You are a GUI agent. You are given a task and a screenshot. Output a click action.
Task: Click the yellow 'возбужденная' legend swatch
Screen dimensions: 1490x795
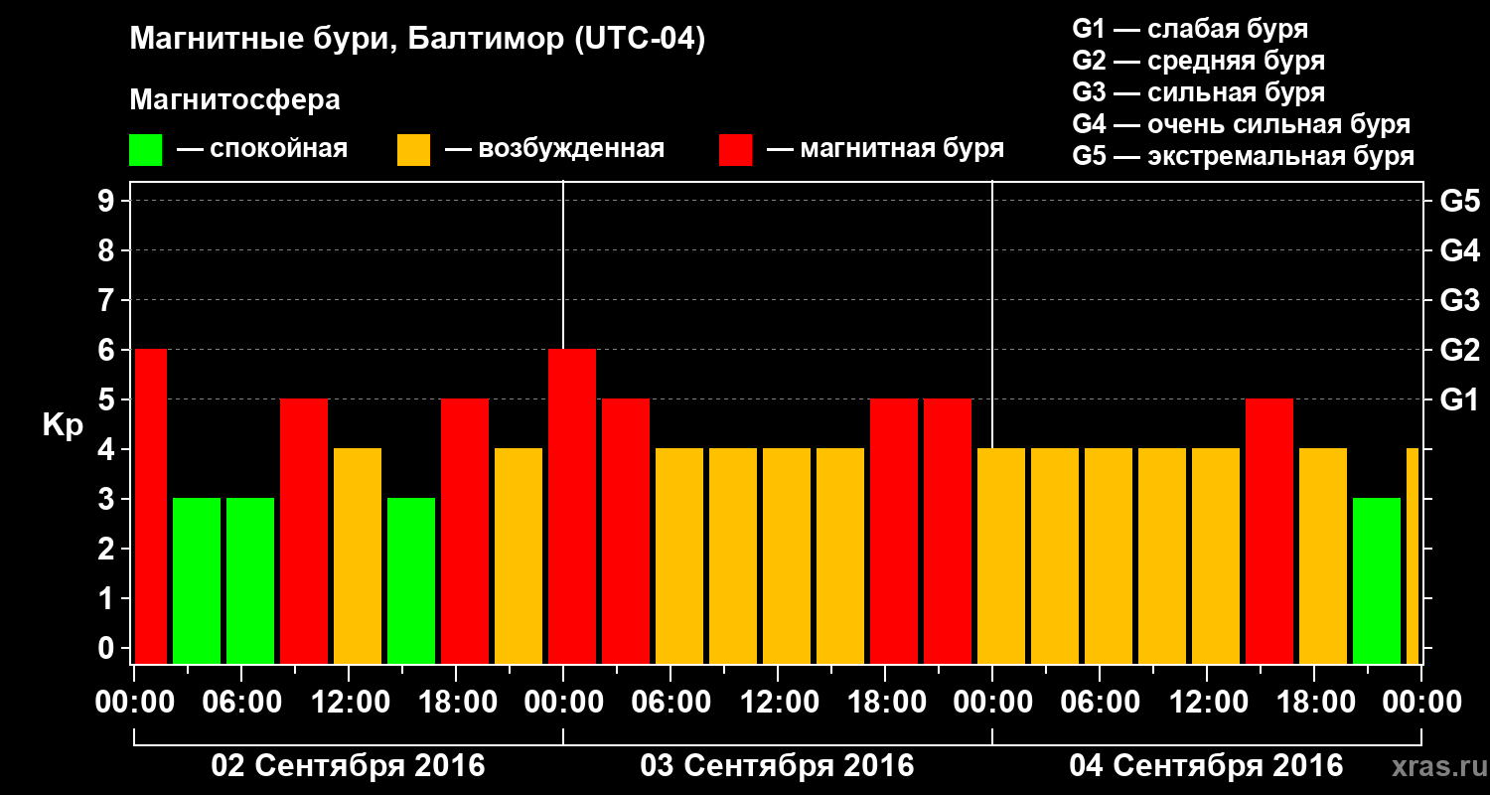413,150
